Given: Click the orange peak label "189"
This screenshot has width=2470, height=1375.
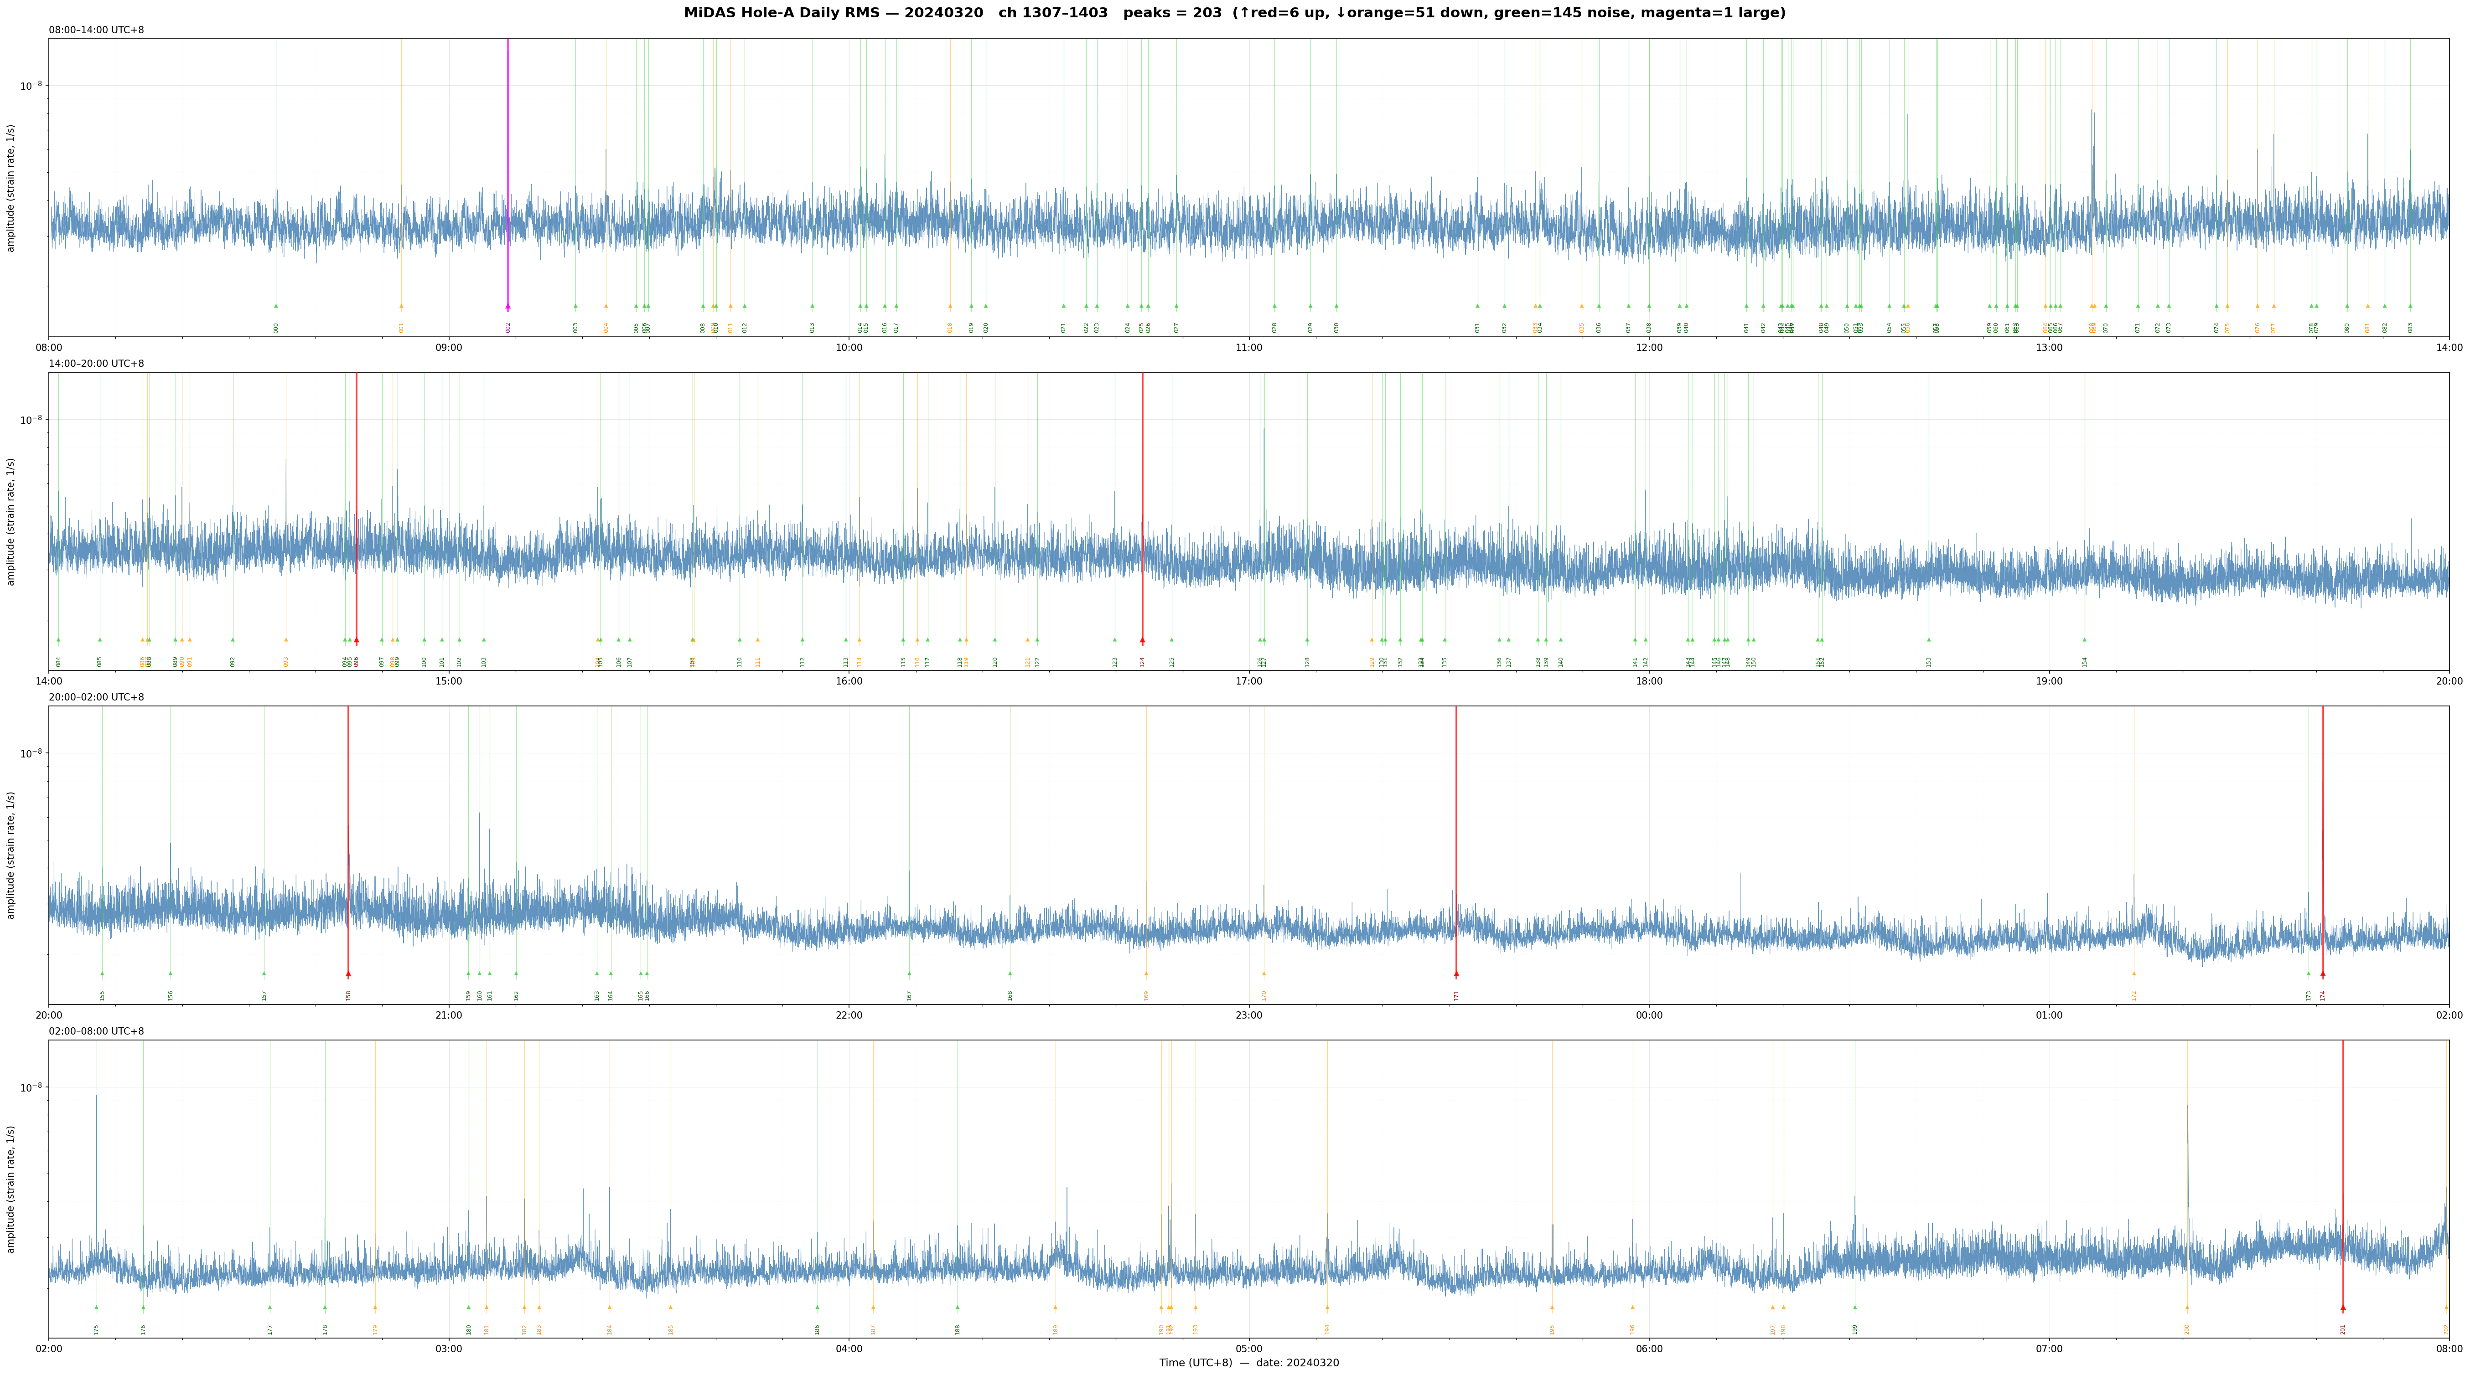Looking at the screenshot, I should coord(1056,1329).
